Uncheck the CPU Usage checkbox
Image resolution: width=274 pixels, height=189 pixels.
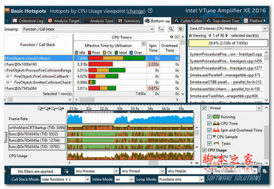204,150
